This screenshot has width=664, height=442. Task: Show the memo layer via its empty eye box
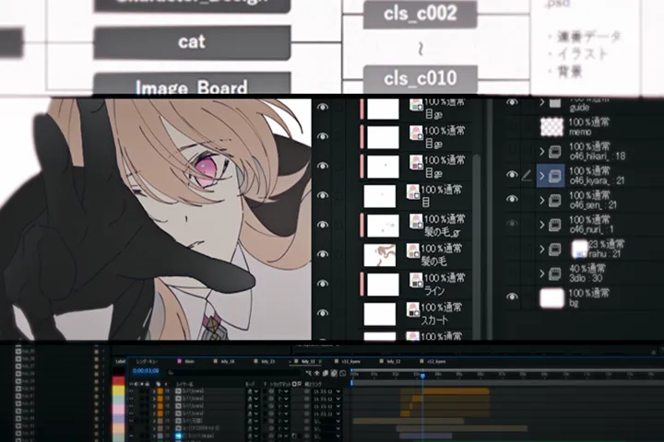[x=512, y=126]
